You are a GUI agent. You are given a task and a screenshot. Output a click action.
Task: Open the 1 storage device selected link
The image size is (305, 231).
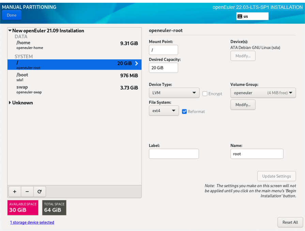tap(32, 222)
